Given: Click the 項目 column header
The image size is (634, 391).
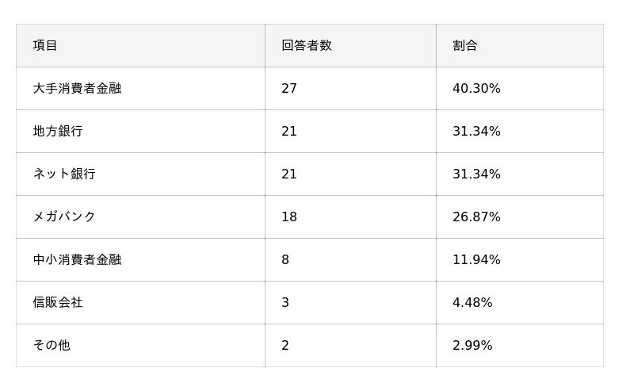Looking at the screenshot, I should 45,45.
